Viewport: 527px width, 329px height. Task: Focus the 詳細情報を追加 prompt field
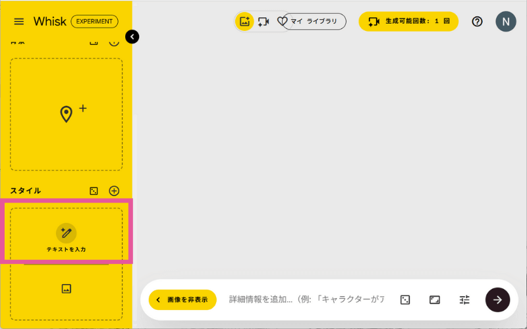point(306,299)
